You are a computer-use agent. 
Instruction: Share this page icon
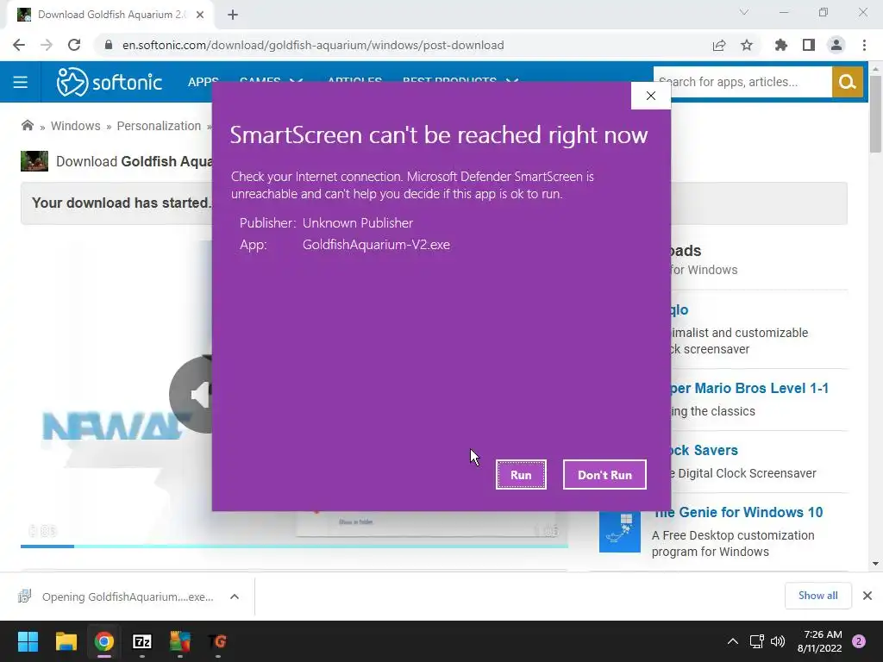719,45
